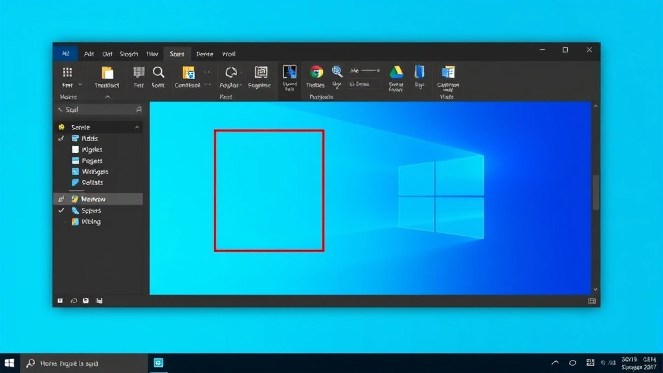This screenshot has height=373, width=663.
Task: Click the circular refresh arrow ribbon icon
Action: click(x=230, y=72)
